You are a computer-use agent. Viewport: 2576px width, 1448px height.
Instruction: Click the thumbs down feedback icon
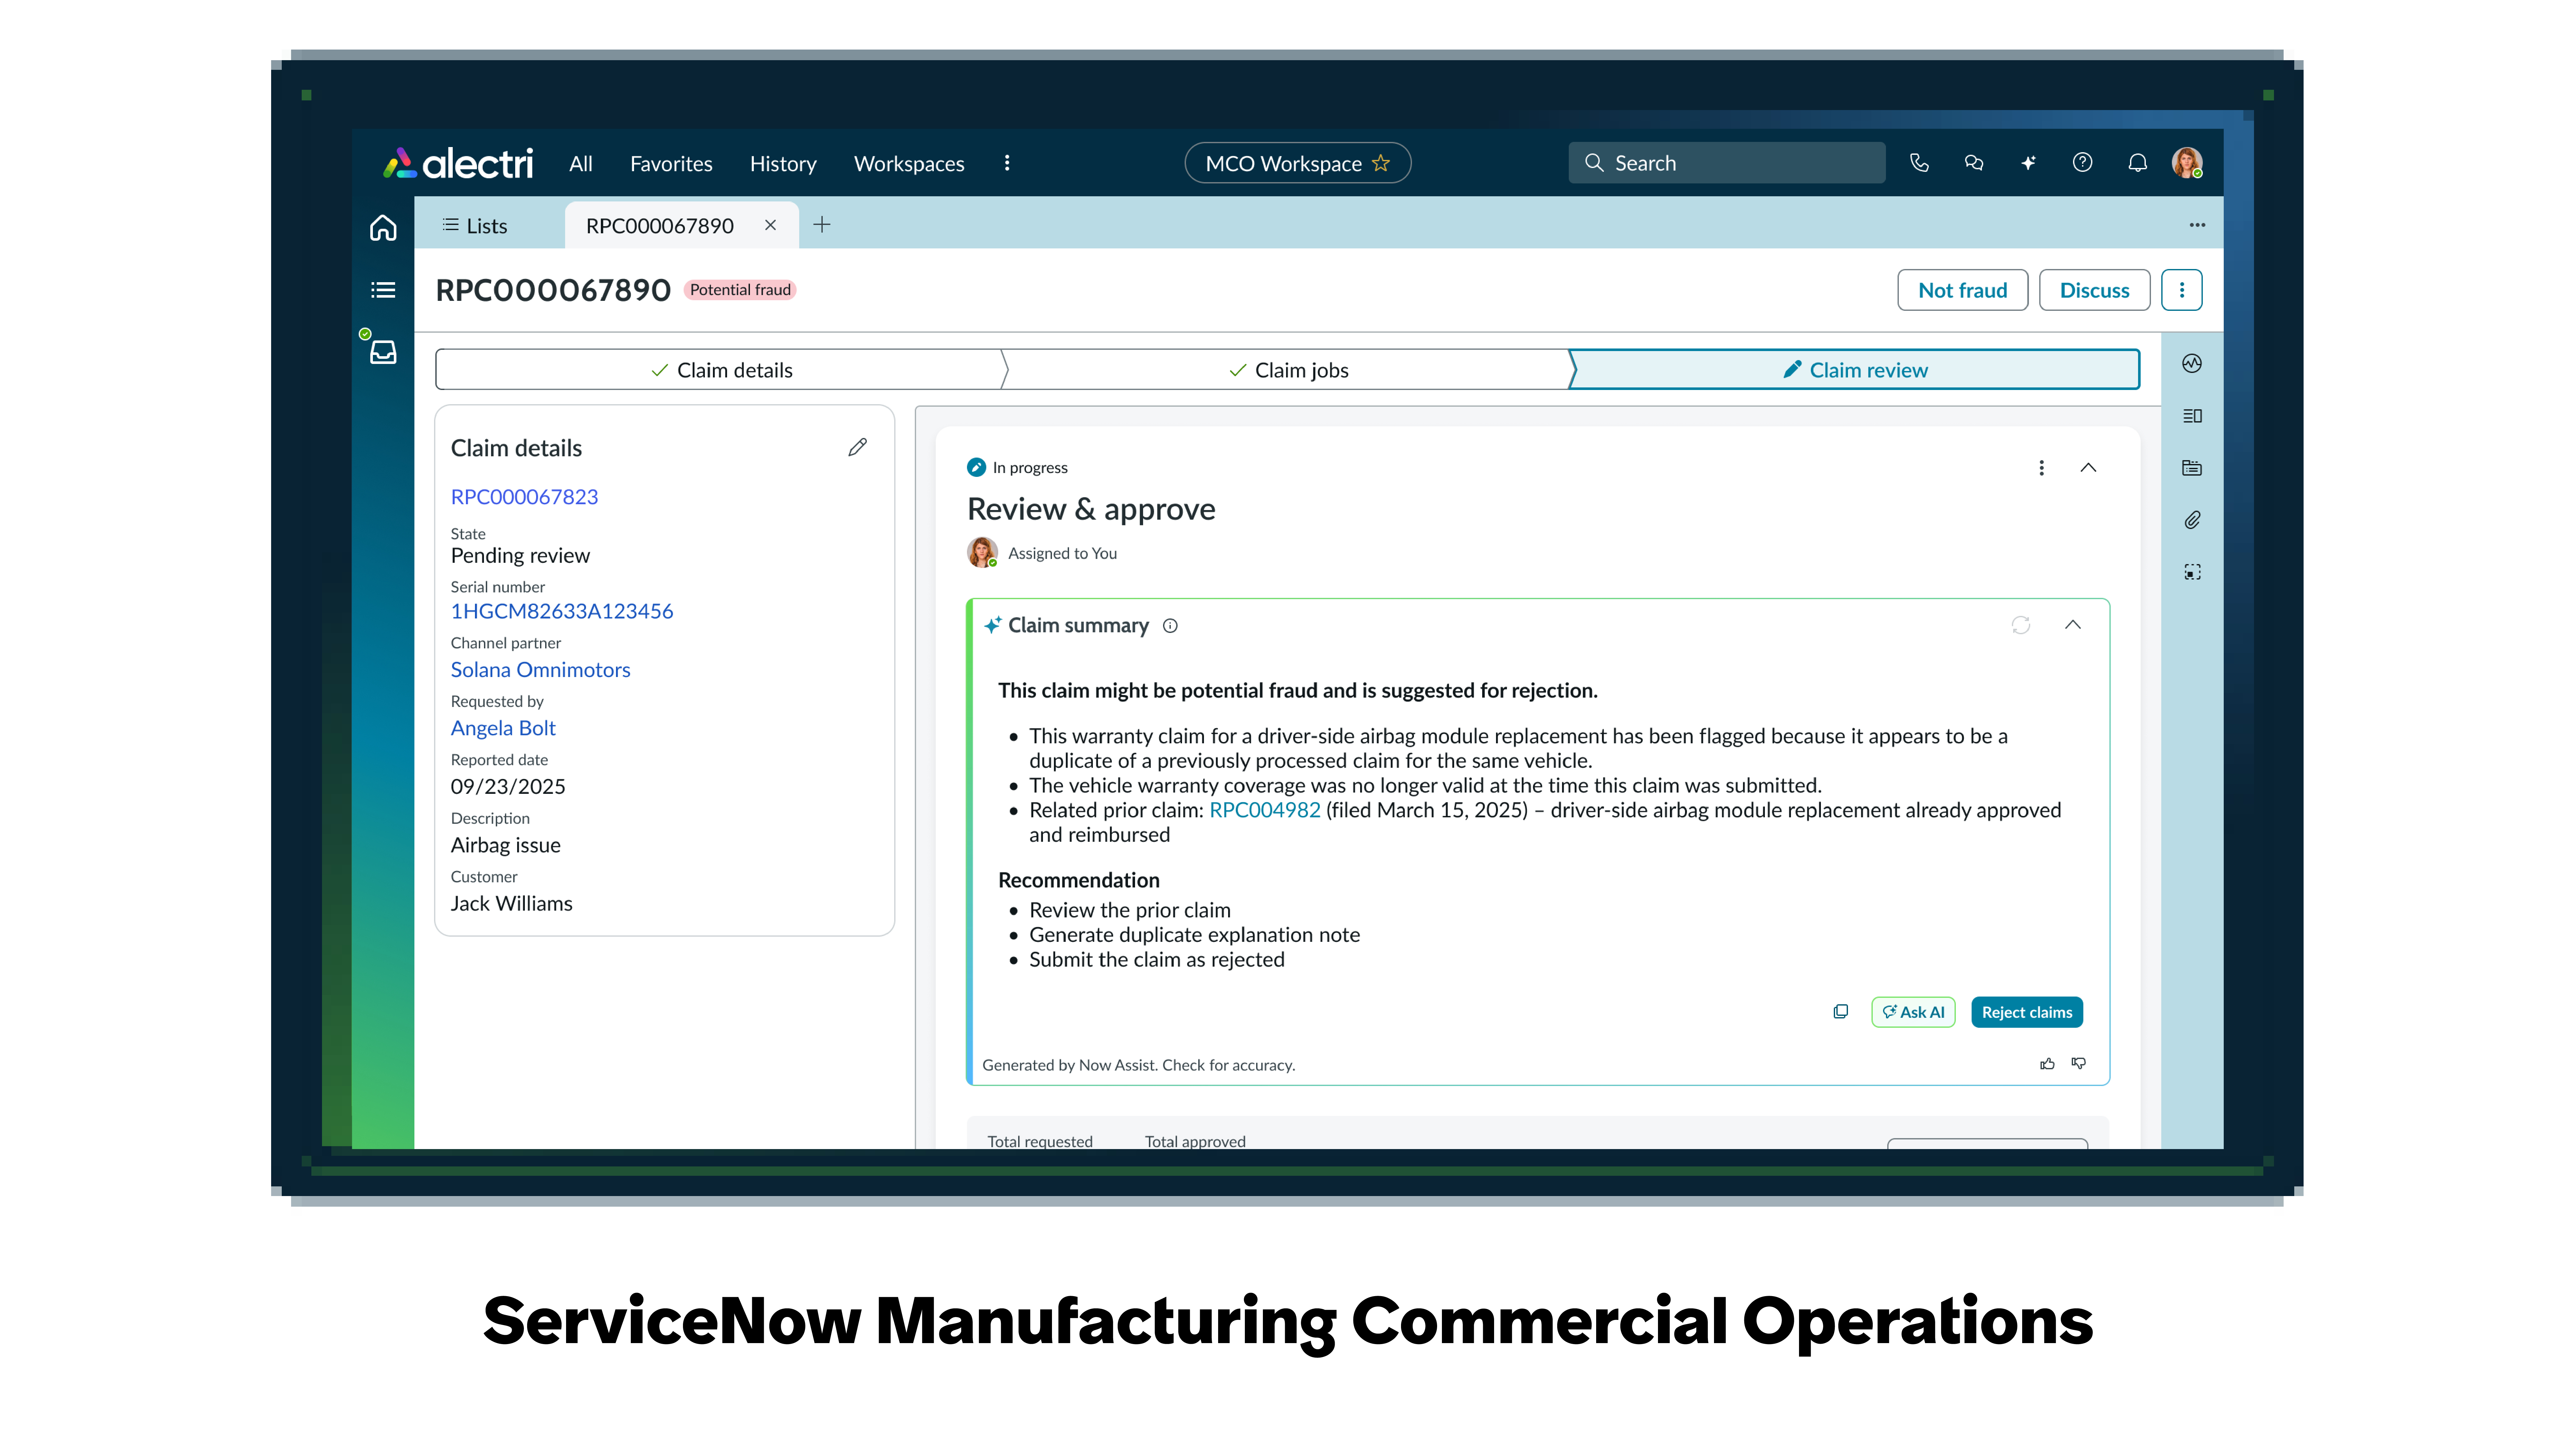(x=2079, y=1063)
